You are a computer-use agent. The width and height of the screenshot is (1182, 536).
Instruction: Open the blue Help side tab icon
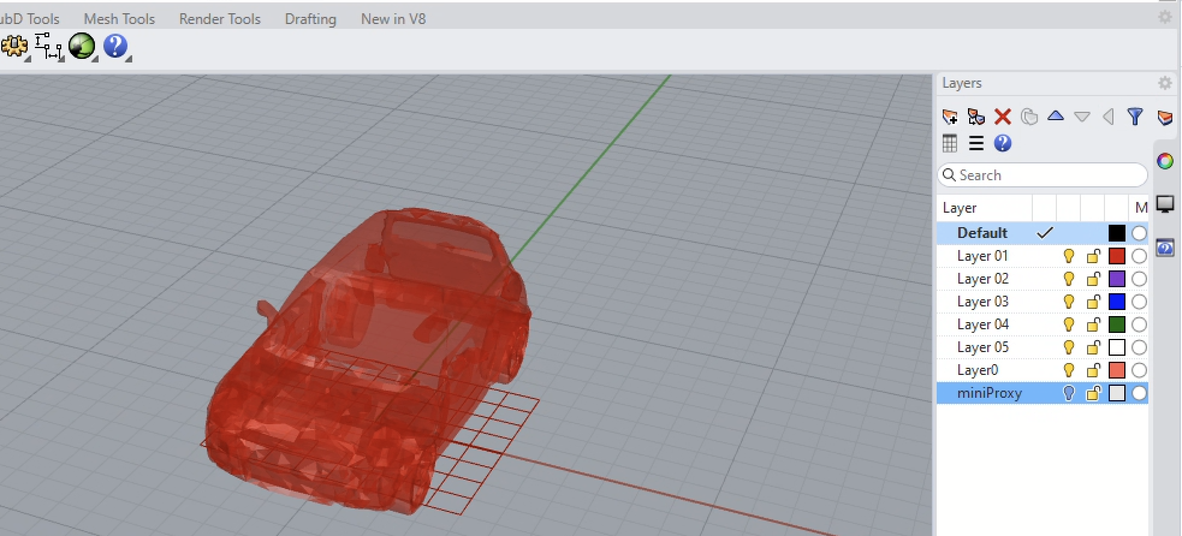point(1165,248)
